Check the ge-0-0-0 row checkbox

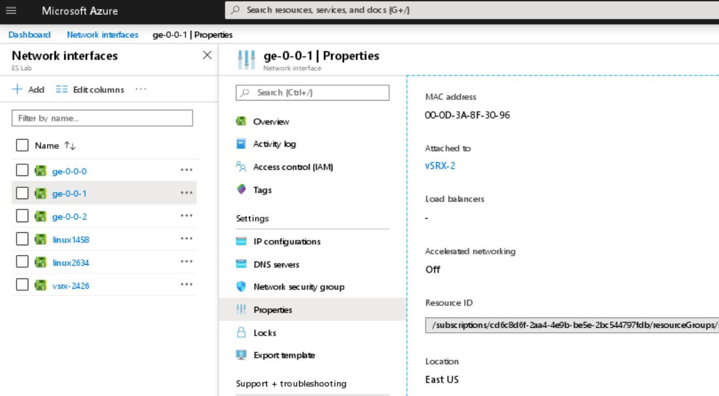[22, 171]
